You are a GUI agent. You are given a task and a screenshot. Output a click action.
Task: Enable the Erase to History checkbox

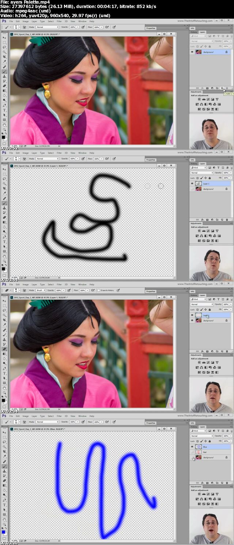(x=99, y=290)
